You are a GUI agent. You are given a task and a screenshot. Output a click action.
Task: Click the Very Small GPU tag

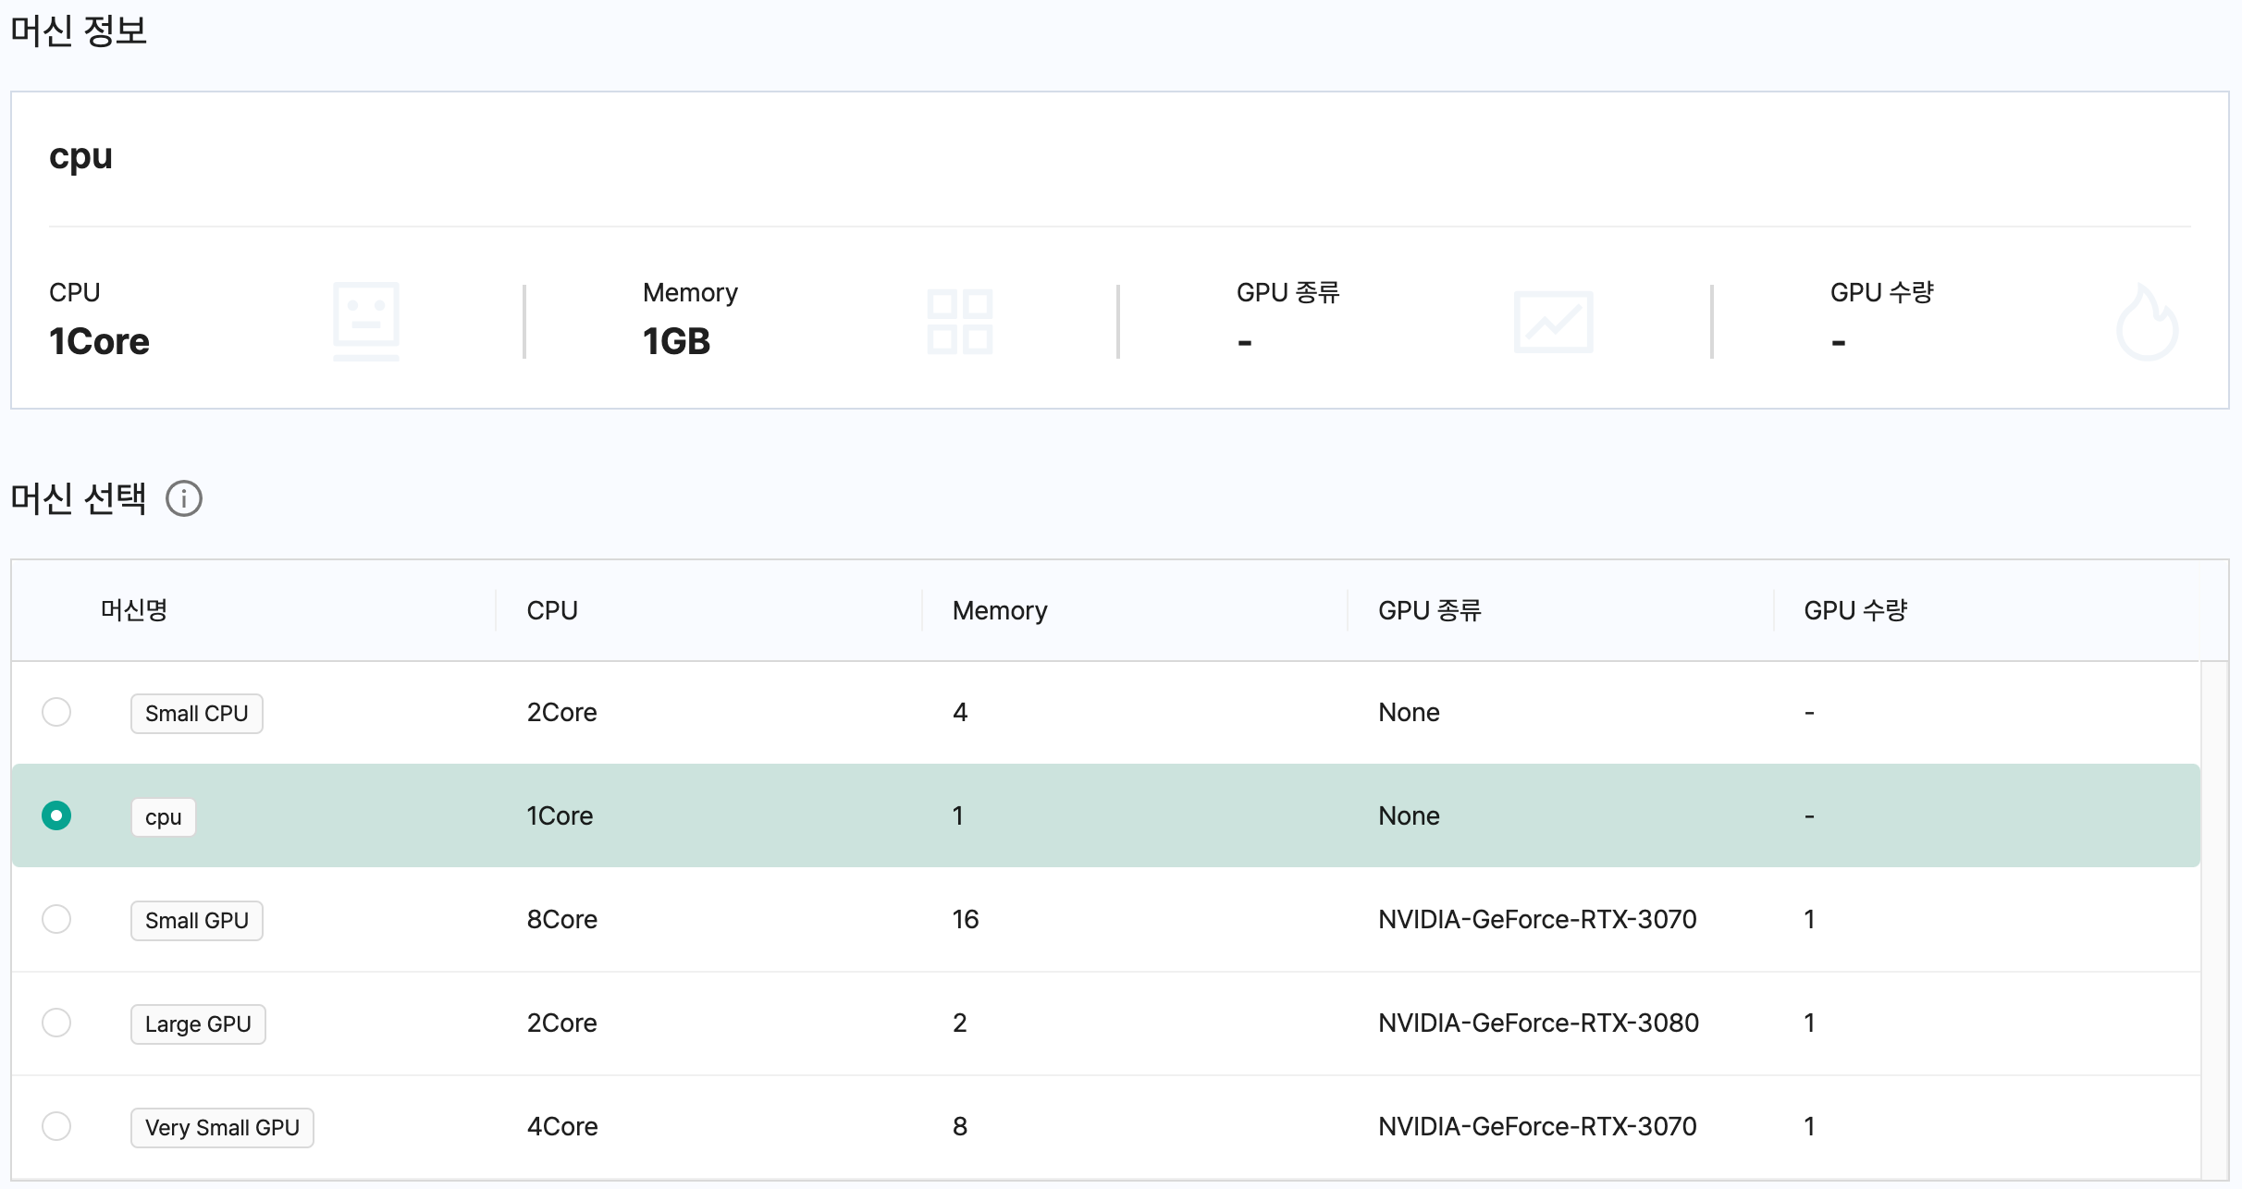coord(222,1128)
